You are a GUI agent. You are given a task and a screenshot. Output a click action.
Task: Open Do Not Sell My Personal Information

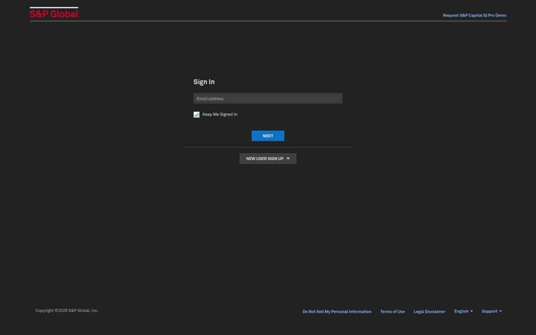[337, 311]
